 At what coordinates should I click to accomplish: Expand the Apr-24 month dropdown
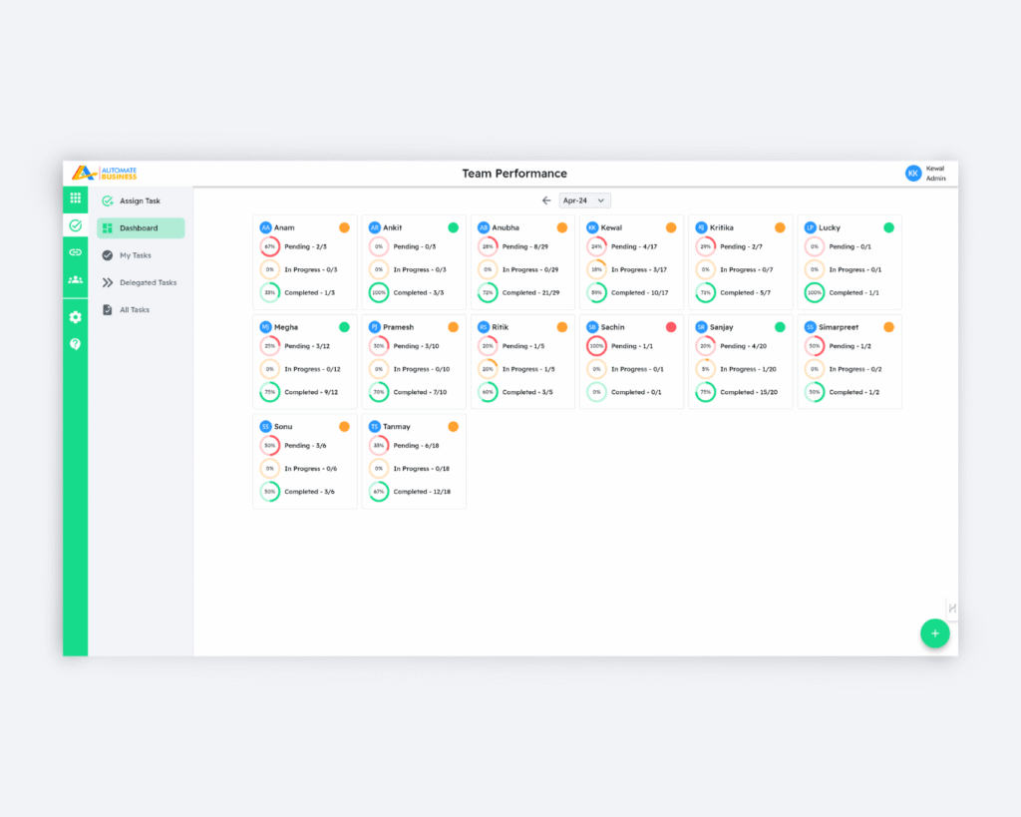pos(584,201)
